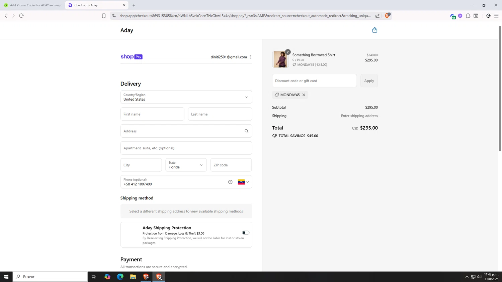The width and height of the screenshot is (502, 282).
Task: Click the Discount code or gift card field
Action: 314,81
